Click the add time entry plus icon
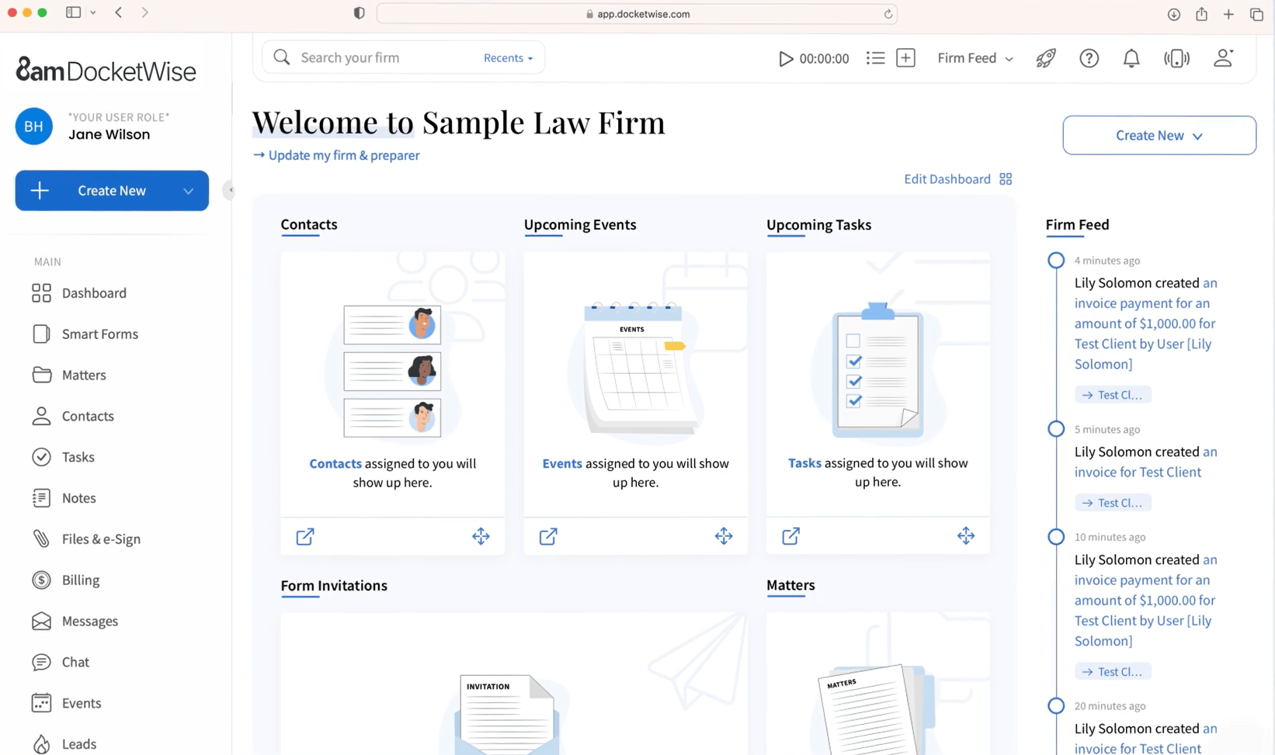This screenshot has width=1275, height=755. click(905, 58)
